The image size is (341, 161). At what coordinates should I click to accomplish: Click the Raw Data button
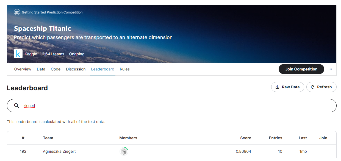[287, 87]
